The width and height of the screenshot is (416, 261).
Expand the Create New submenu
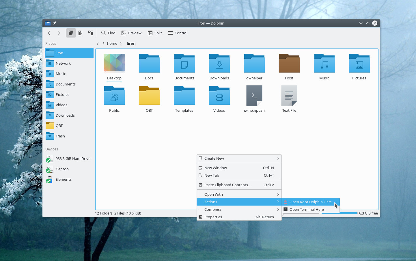pos(214,158)
